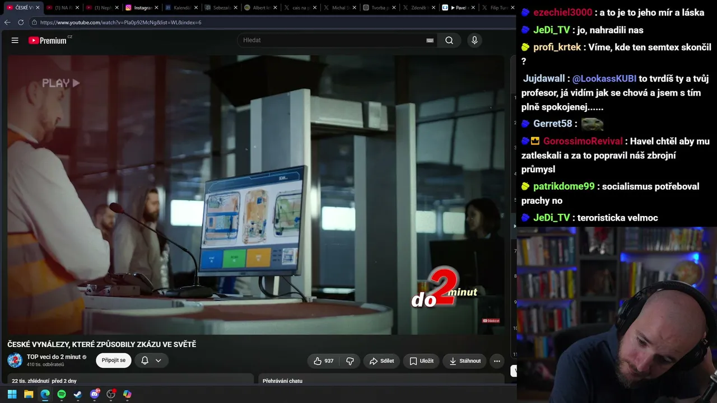Click chat username patrikdome99

[x=564, y=186]
